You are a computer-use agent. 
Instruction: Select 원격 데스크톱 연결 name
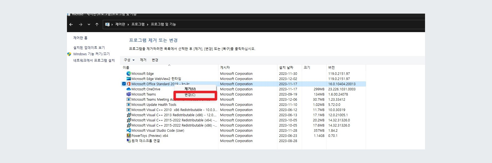[x=146, y=141]
